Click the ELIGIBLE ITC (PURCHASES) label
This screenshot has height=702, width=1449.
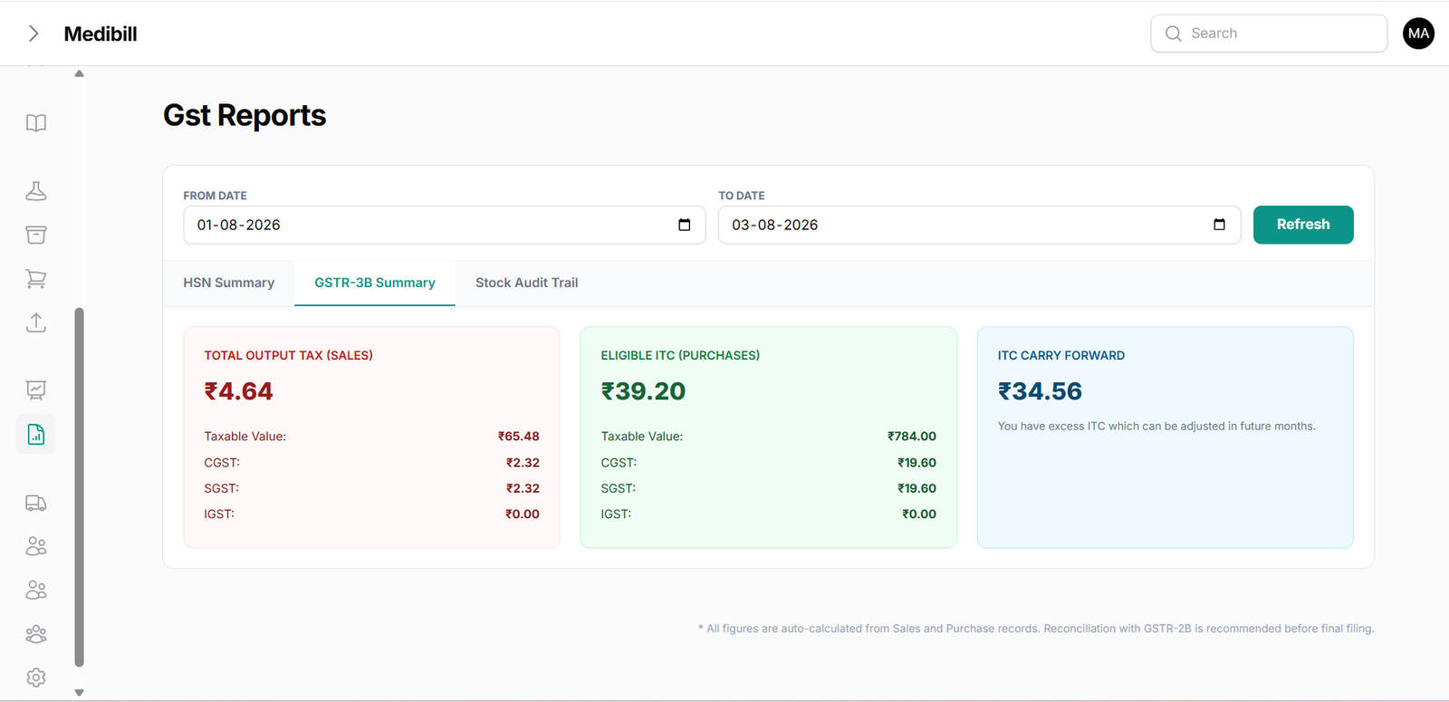pyautogui.click(x=680, y=356)
